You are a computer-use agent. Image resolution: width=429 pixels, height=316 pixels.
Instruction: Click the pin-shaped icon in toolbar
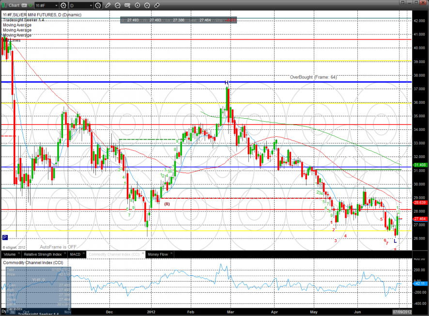[156, 5]
